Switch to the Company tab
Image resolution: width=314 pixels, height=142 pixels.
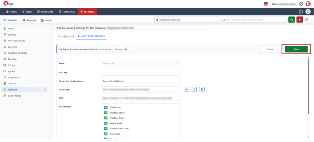coord(11,20)
